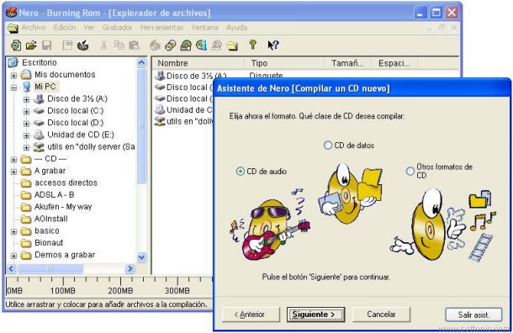Screen dimensions: 513x333
Task: Click the file browser folder toolbar icon
Action: click(232, 45)
